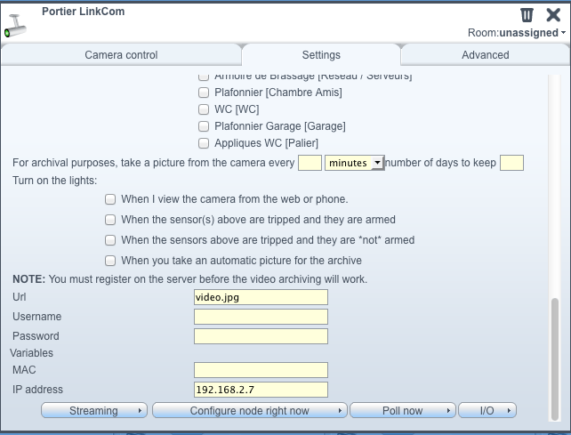Click the archive picture interval field

click(x=310, y=163)
